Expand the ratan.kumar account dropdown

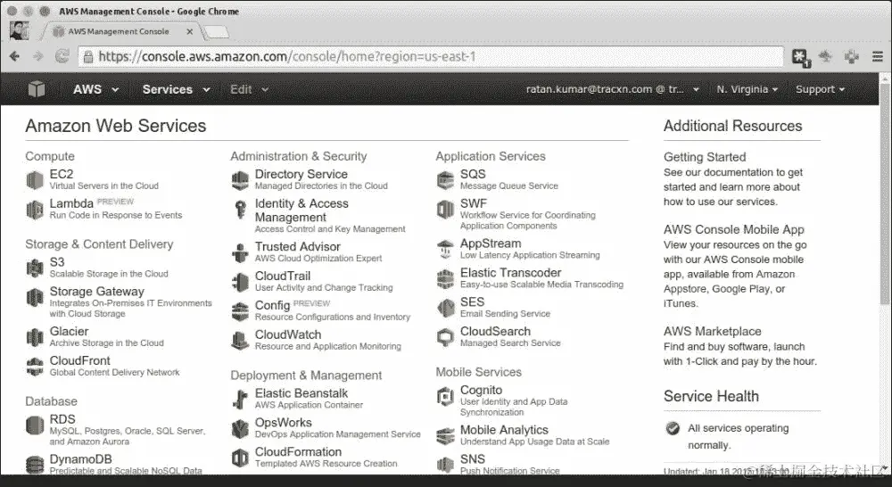[x=612, y=89]
